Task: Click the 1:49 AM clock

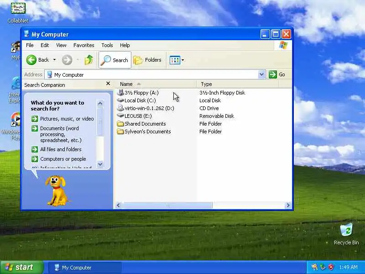Action: [x=348, y=267]
